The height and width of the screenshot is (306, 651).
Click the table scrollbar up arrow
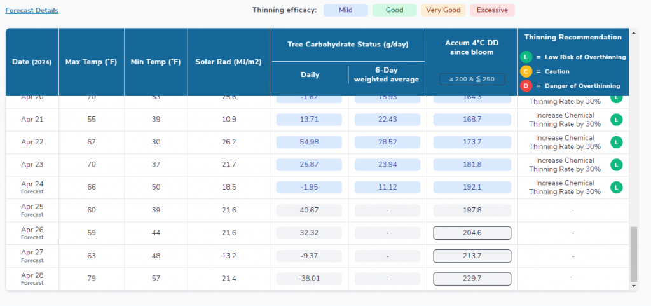click(x=633, y=32)
